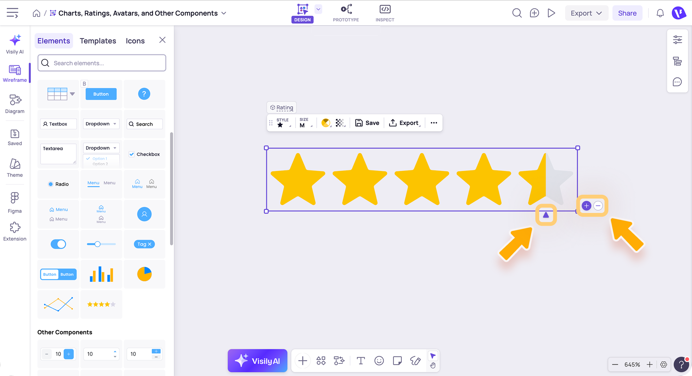Click the first Dropdown element in panel
This screenshot has width=692, height=376.
pyautogui.click(x=101, y=124)
